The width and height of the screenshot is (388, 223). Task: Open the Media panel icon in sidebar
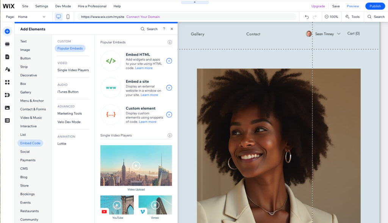7,107
